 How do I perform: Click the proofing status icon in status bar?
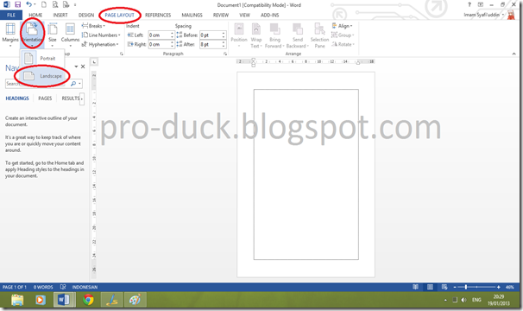tap(63, 287)
